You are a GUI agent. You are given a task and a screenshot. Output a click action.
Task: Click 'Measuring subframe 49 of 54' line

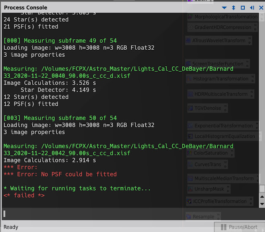tap(60, 41)
